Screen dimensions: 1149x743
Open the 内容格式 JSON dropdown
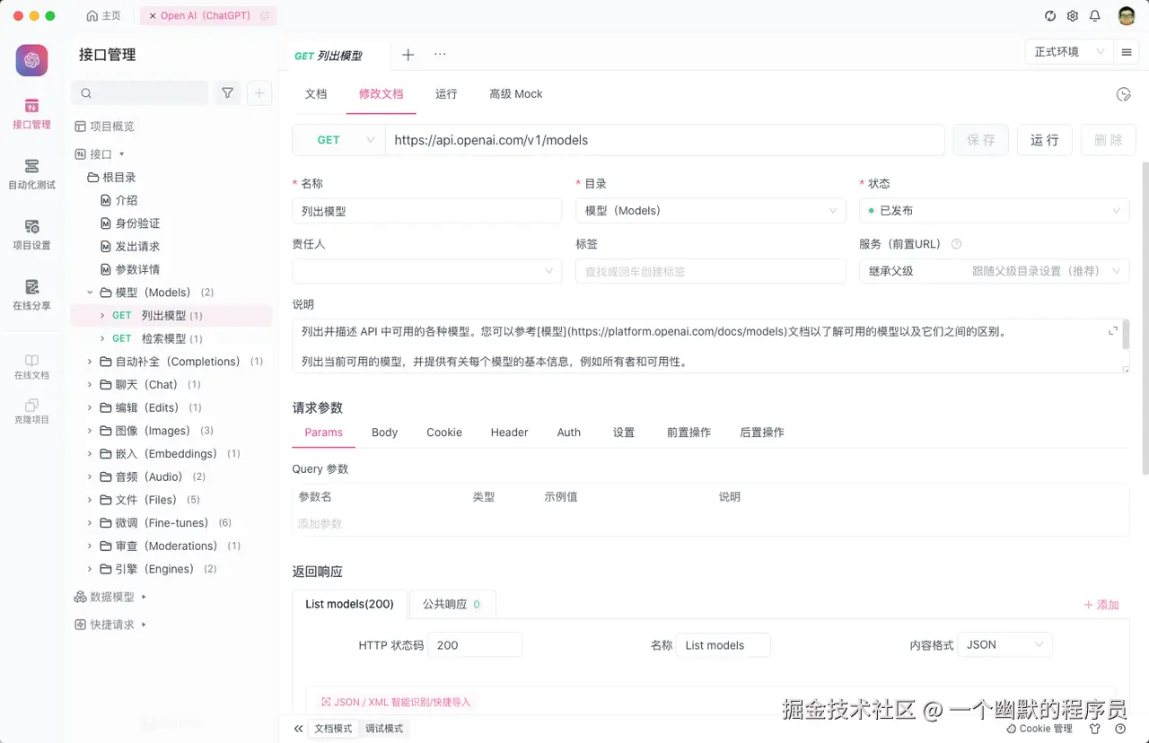(x=1004, y=644)
